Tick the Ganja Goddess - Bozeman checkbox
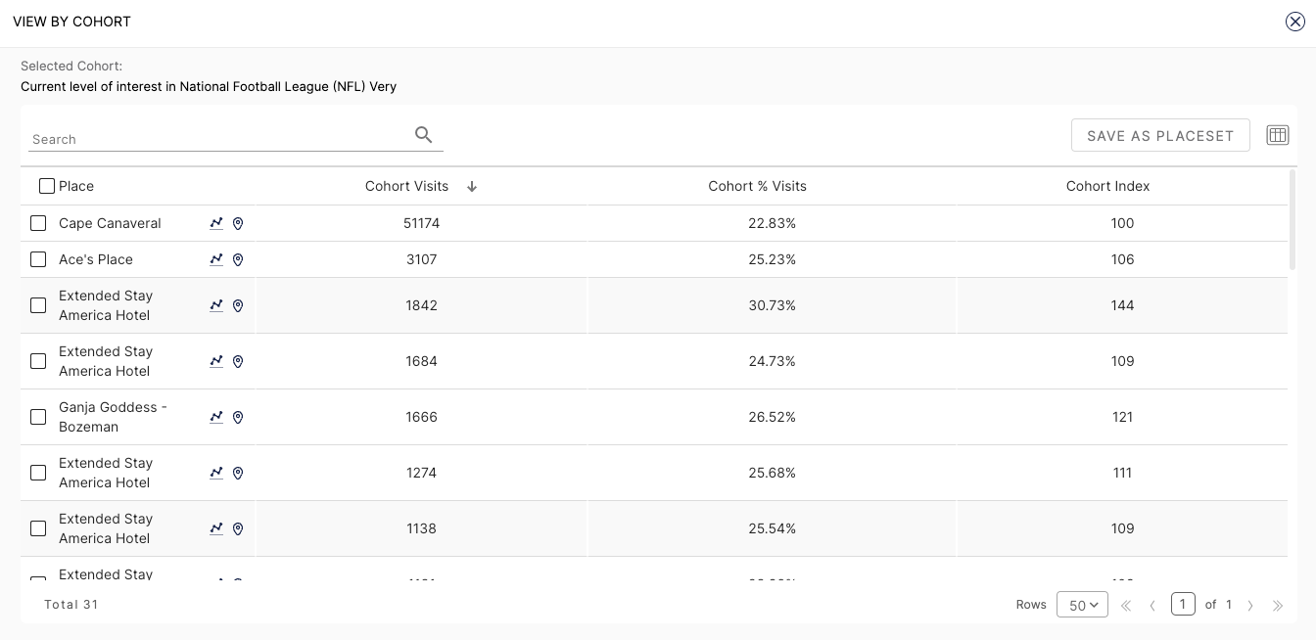1316x640 pixels. (38, 417)
